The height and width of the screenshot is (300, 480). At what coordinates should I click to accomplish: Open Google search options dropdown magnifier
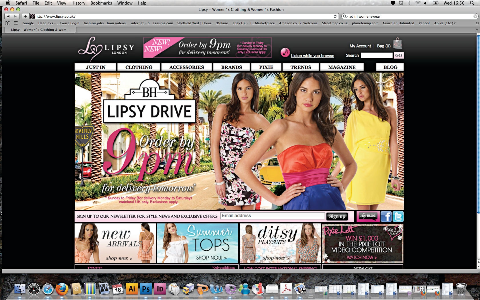[x=345, y=16]
